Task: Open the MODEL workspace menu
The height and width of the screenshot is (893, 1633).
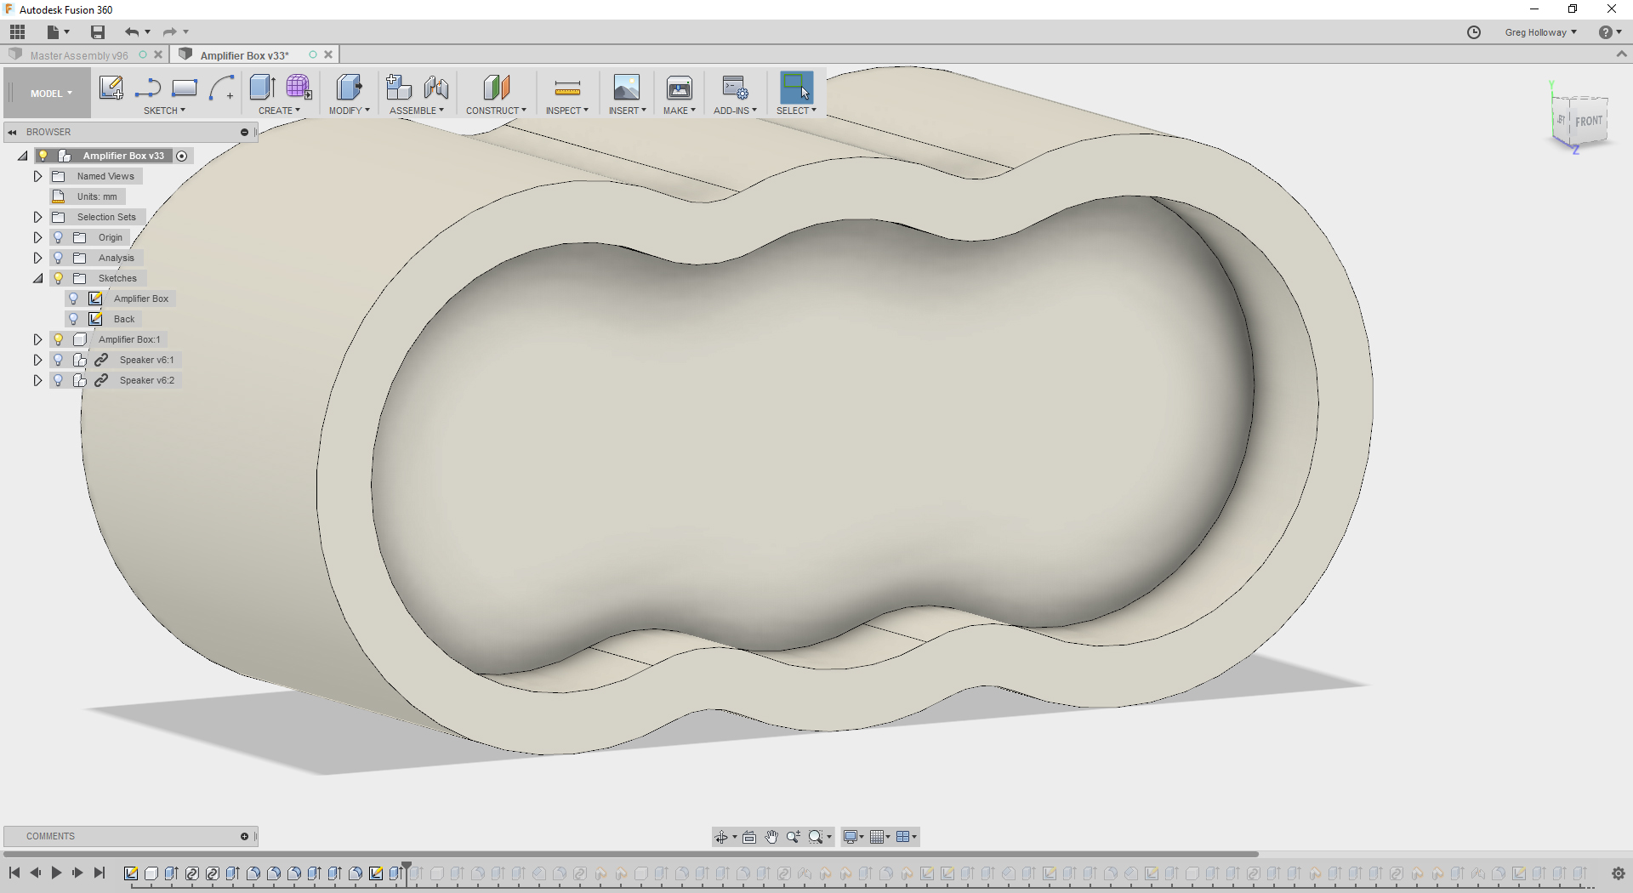Action: [47, 93]
